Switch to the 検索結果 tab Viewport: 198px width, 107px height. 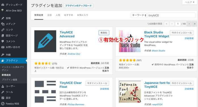[39, 15]
